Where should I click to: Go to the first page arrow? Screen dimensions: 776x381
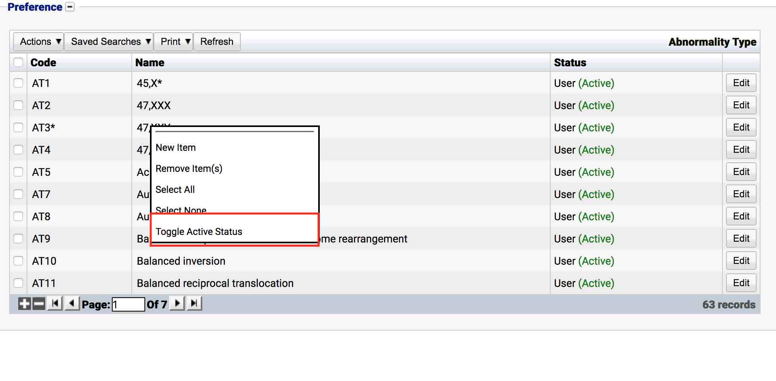55,304
